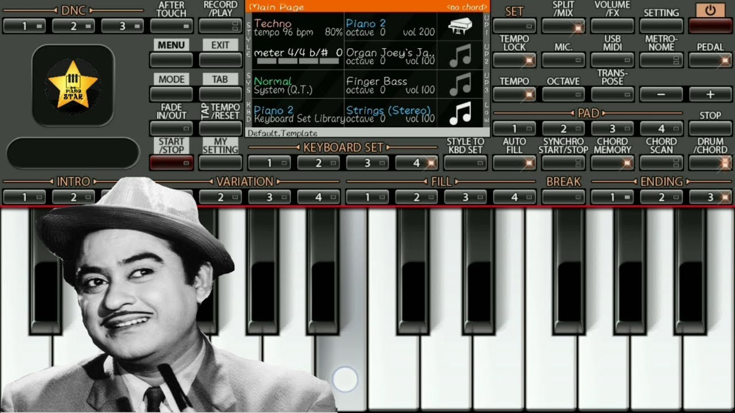Tap the grand piano icon for Piano 2
735x413 pixels.
click(459, 26)
